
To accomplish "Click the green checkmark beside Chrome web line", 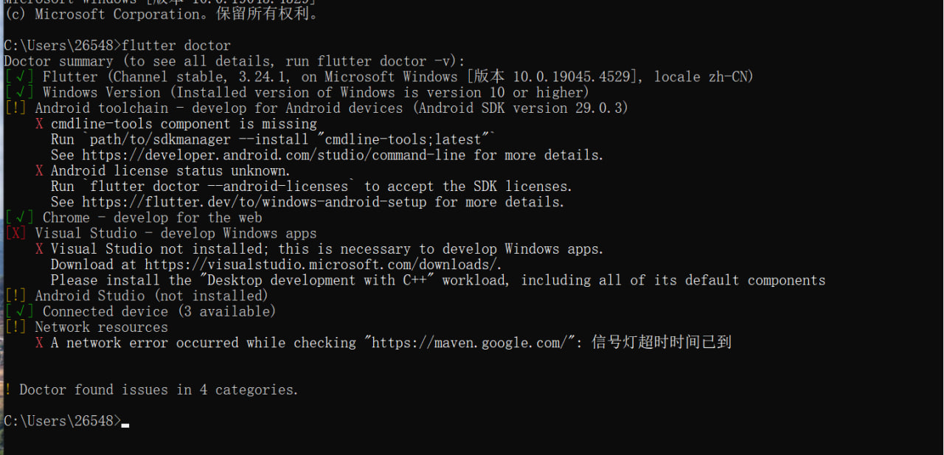I will (19, 218).
